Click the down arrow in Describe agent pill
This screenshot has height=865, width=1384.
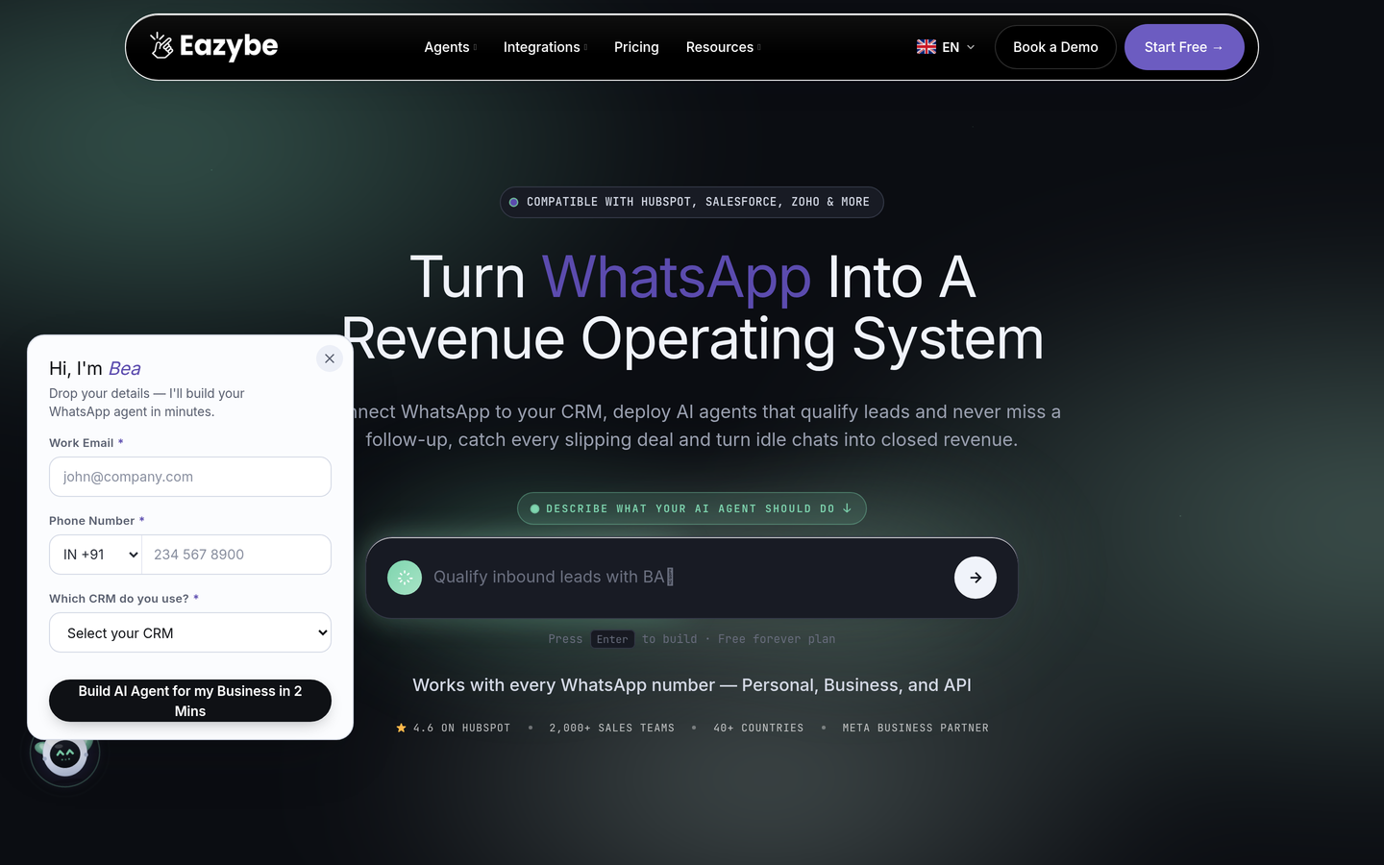(x=847, y=508)
